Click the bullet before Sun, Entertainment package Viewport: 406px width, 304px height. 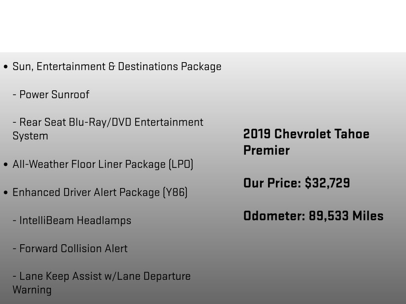coord(6,66)
